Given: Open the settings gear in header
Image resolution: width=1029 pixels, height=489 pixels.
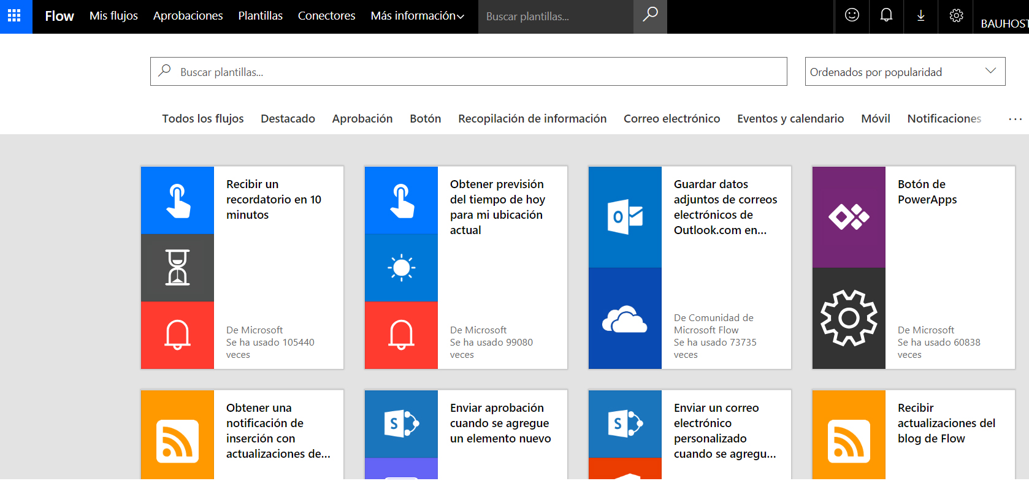Looking at the screenshot, I should coord(956,15).
